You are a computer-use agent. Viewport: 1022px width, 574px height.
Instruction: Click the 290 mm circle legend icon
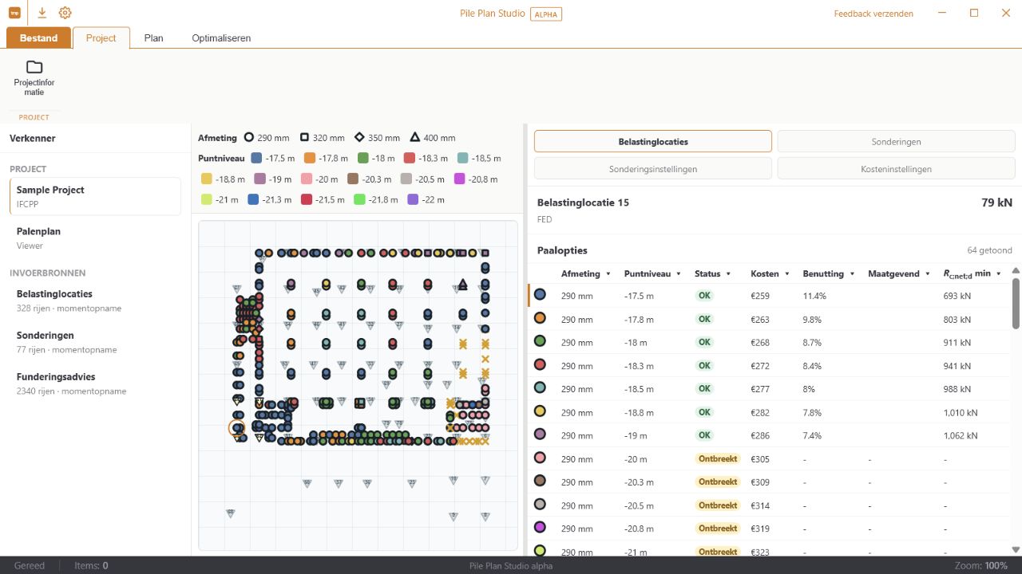click(x=248, y=138)
